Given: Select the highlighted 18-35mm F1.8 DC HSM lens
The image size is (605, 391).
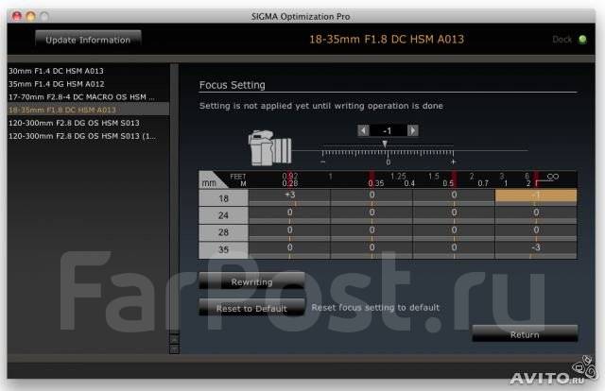Looking at the screenshot, I should click(x=61, y=110).
